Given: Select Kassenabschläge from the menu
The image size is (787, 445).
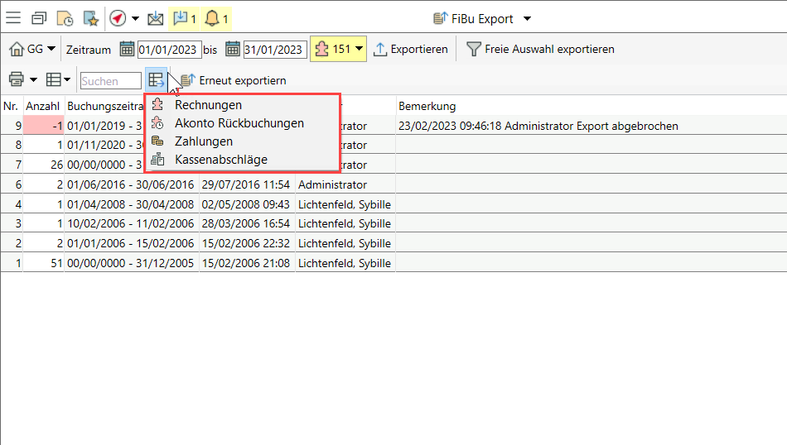Looking at the screenshot, I should click(x=220, y=160).
